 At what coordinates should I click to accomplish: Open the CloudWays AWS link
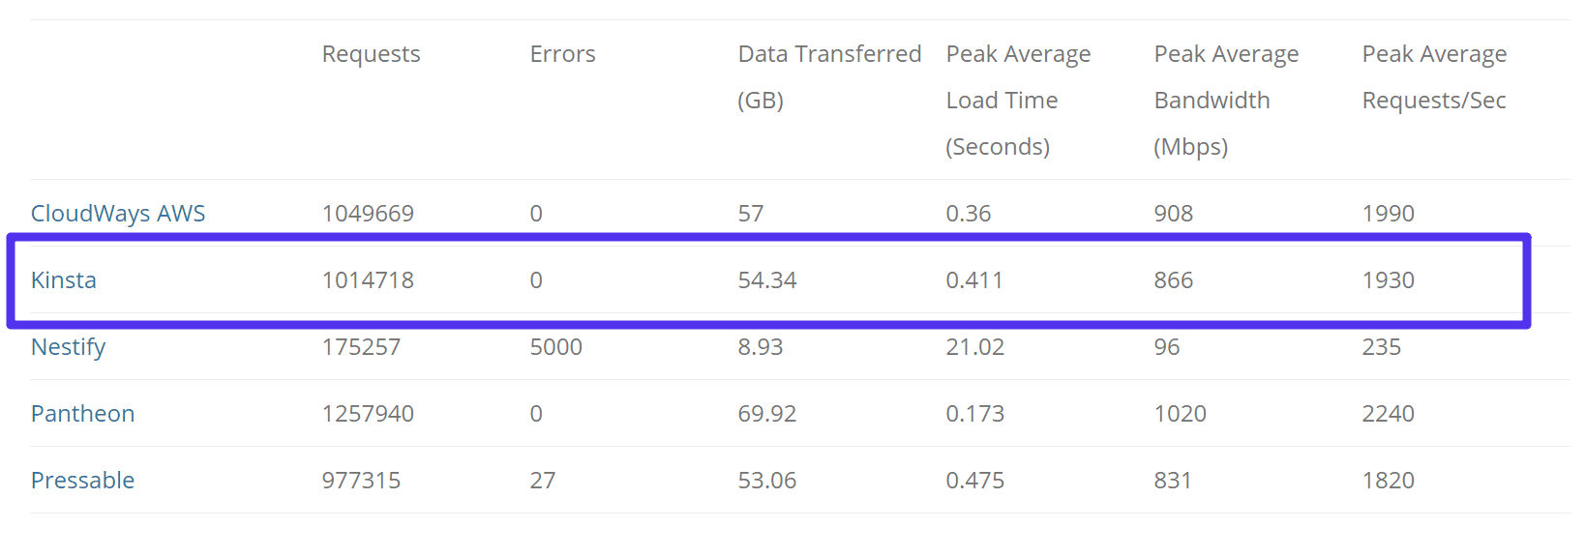(118, 214)
